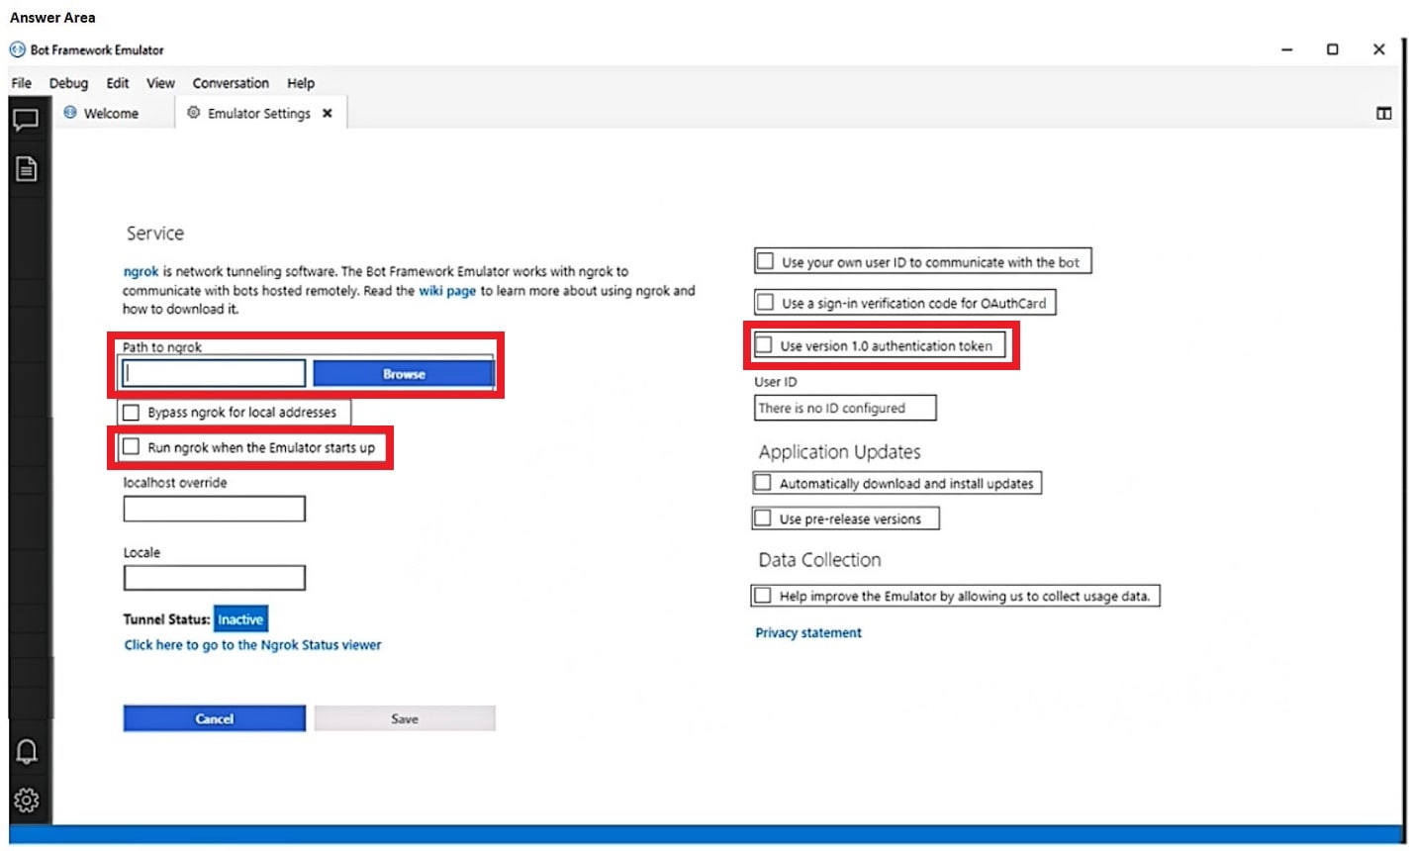Open Emulator settings via the gear icon
This screenshot has width=1414, height=851.
click(28, 800)
